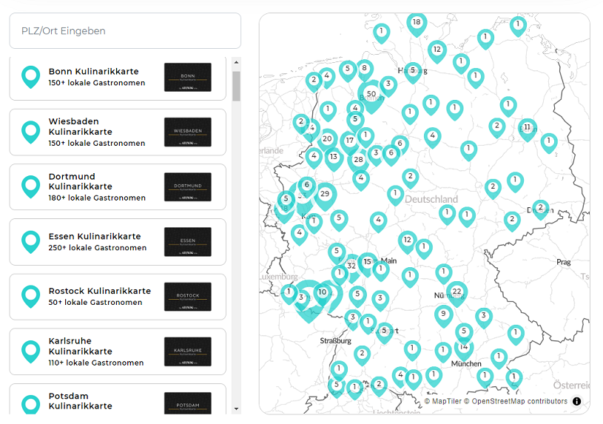
Task: Click the location pin icon beside Bonn Kulinarikkarte
Action: (x=30, y=77)
